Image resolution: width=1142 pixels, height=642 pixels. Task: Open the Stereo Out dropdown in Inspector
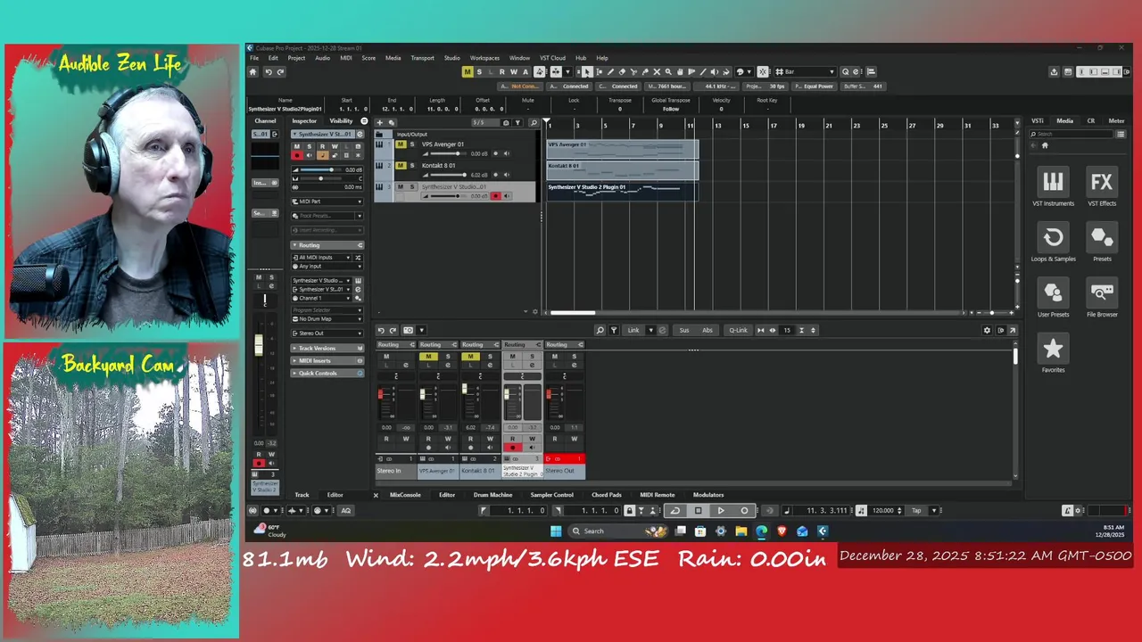tap(327, 333)
